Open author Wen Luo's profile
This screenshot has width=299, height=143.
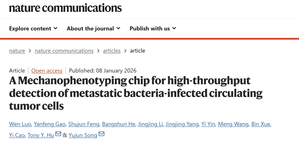tap(20, 124)
